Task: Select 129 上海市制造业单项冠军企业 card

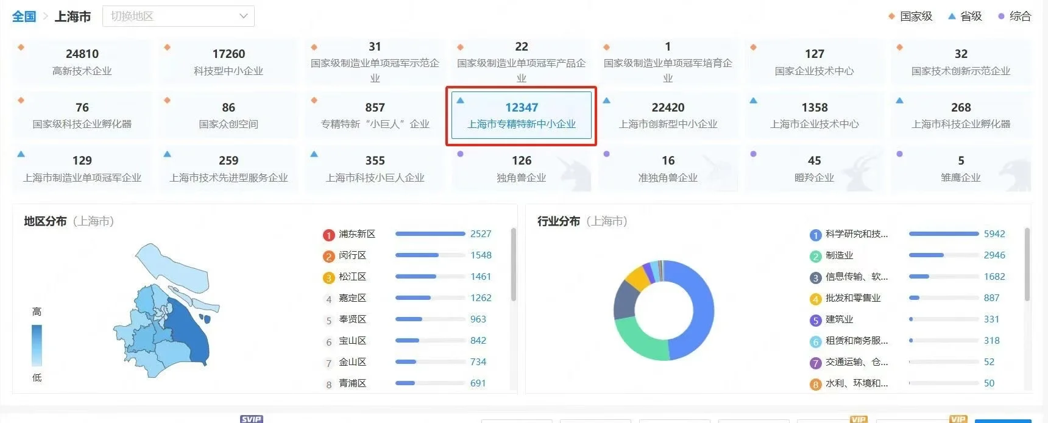Action: pyautogui.click(x=82, y=169)
